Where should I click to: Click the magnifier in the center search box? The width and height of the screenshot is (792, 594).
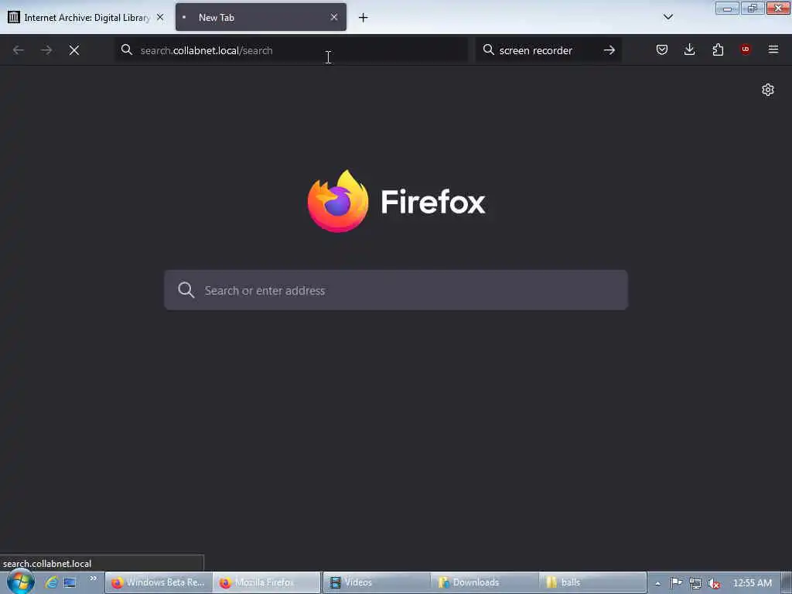(x=186, y=290)
